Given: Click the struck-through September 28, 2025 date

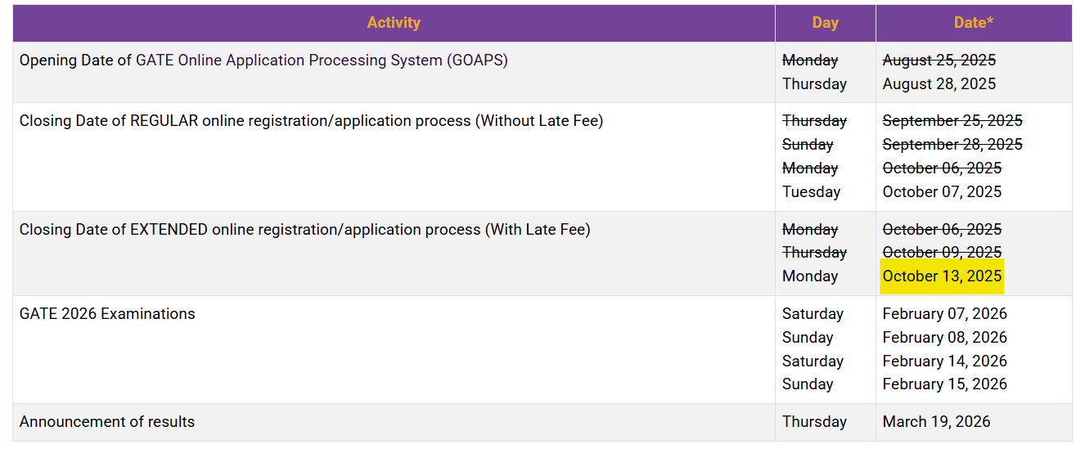Looking at the screenshot, I should (952, 145).
